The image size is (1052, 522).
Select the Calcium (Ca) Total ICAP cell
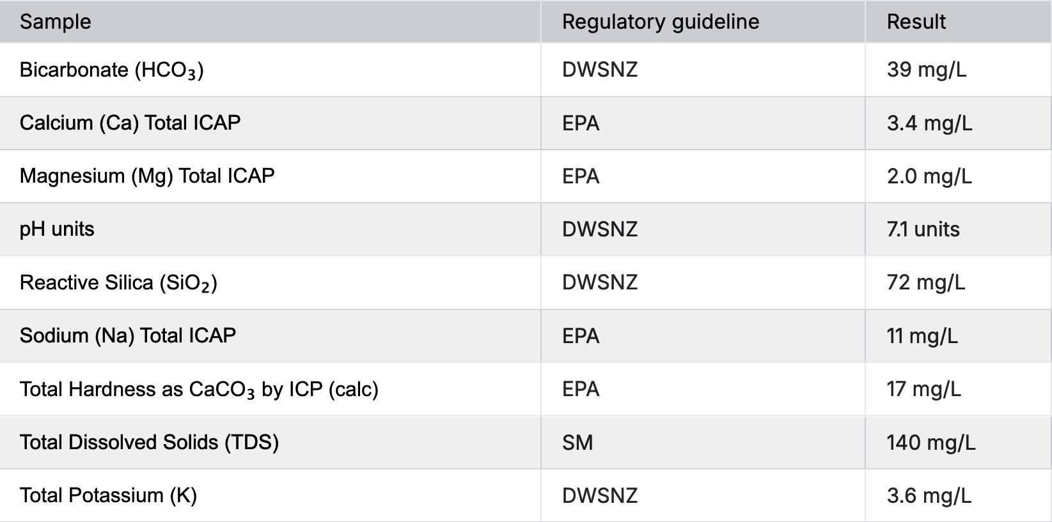point(130,123)
